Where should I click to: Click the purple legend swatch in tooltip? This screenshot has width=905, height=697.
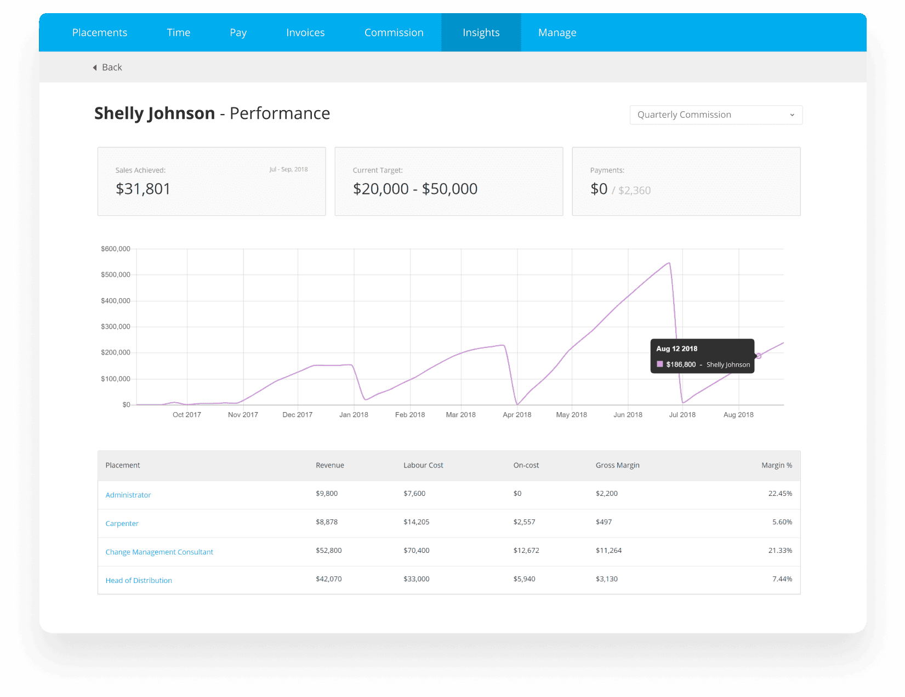660,364
